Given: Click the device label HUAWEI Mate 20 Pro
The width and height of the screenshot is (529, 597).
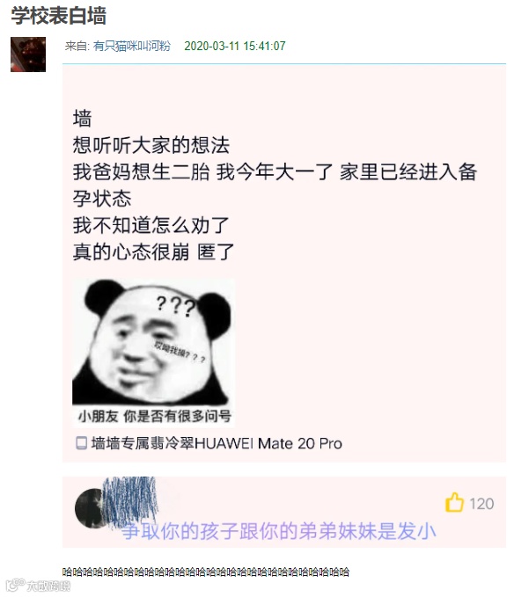Looking at the screenshot, I should 268,443.
